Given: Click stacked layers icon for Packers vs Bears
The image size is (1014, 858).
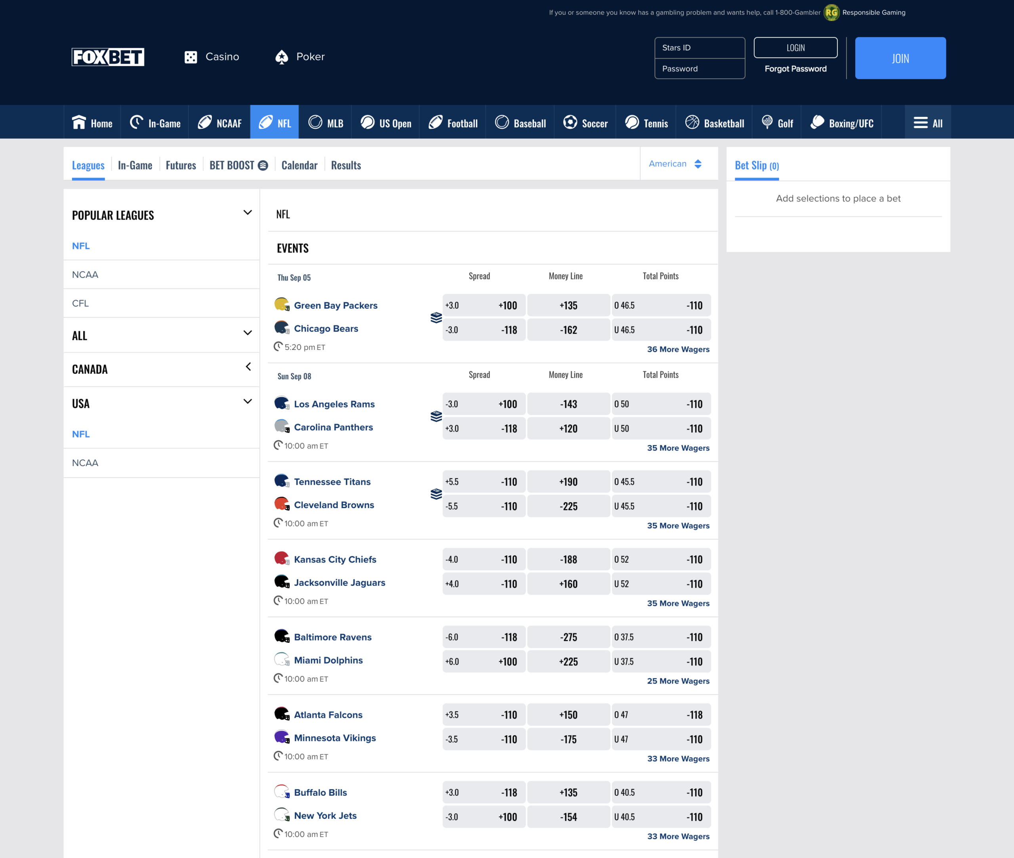Looking at the screenshot, I should coord(436,317).
